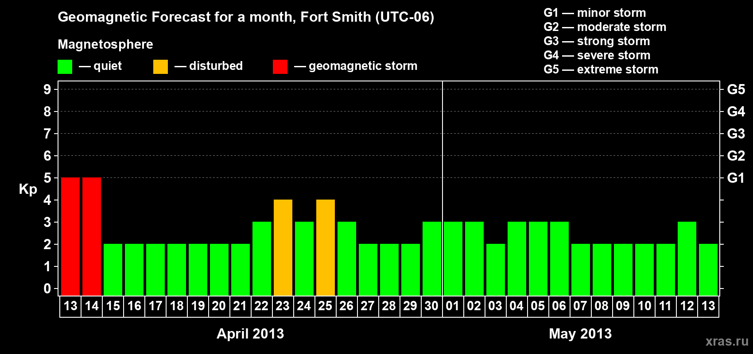The image size is (753, 354).
Task: Select the orange bar for April 25
Action: click(326, 247)
